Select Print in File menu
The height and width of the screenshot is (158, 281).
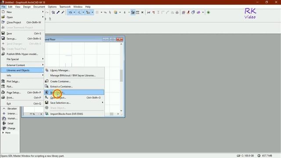[x=22, y=97]
